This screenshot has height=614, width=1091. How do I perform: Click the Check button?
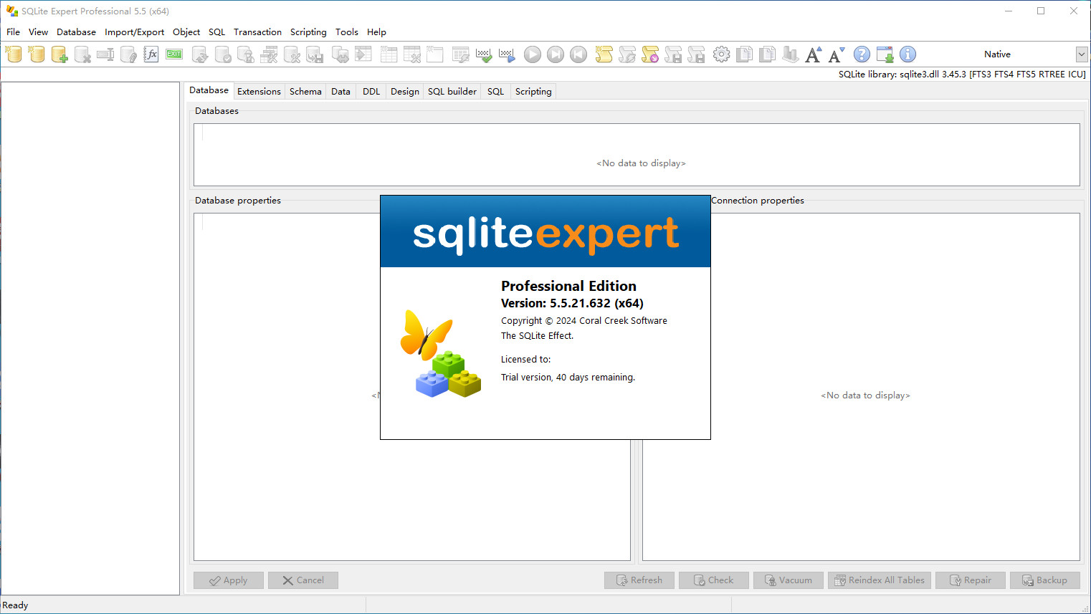714,580
